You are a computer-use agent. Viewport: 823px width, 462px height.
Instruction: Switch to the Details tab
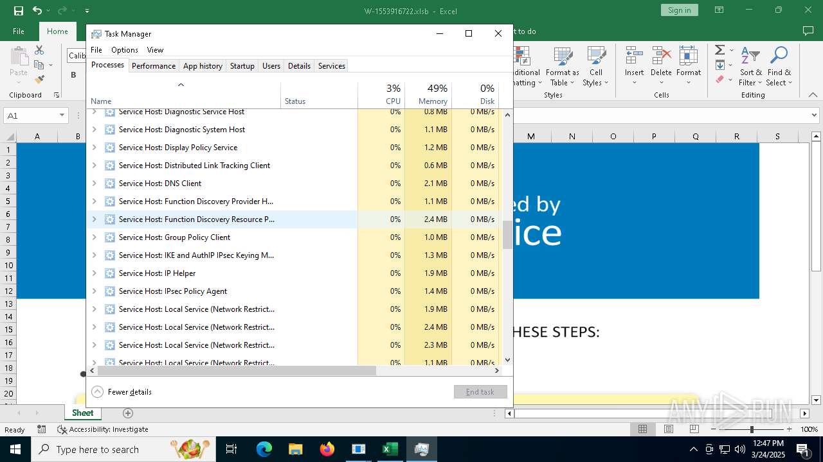[x=299, y=66]
